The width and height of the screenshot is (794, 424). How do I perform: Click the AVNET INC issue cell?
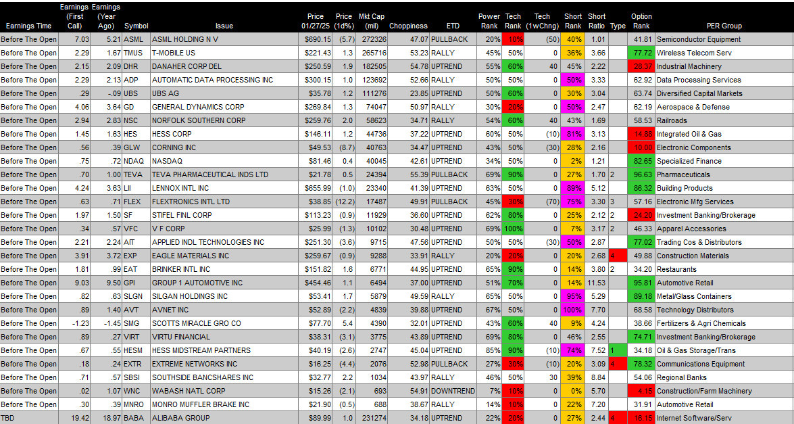[224, 310]
